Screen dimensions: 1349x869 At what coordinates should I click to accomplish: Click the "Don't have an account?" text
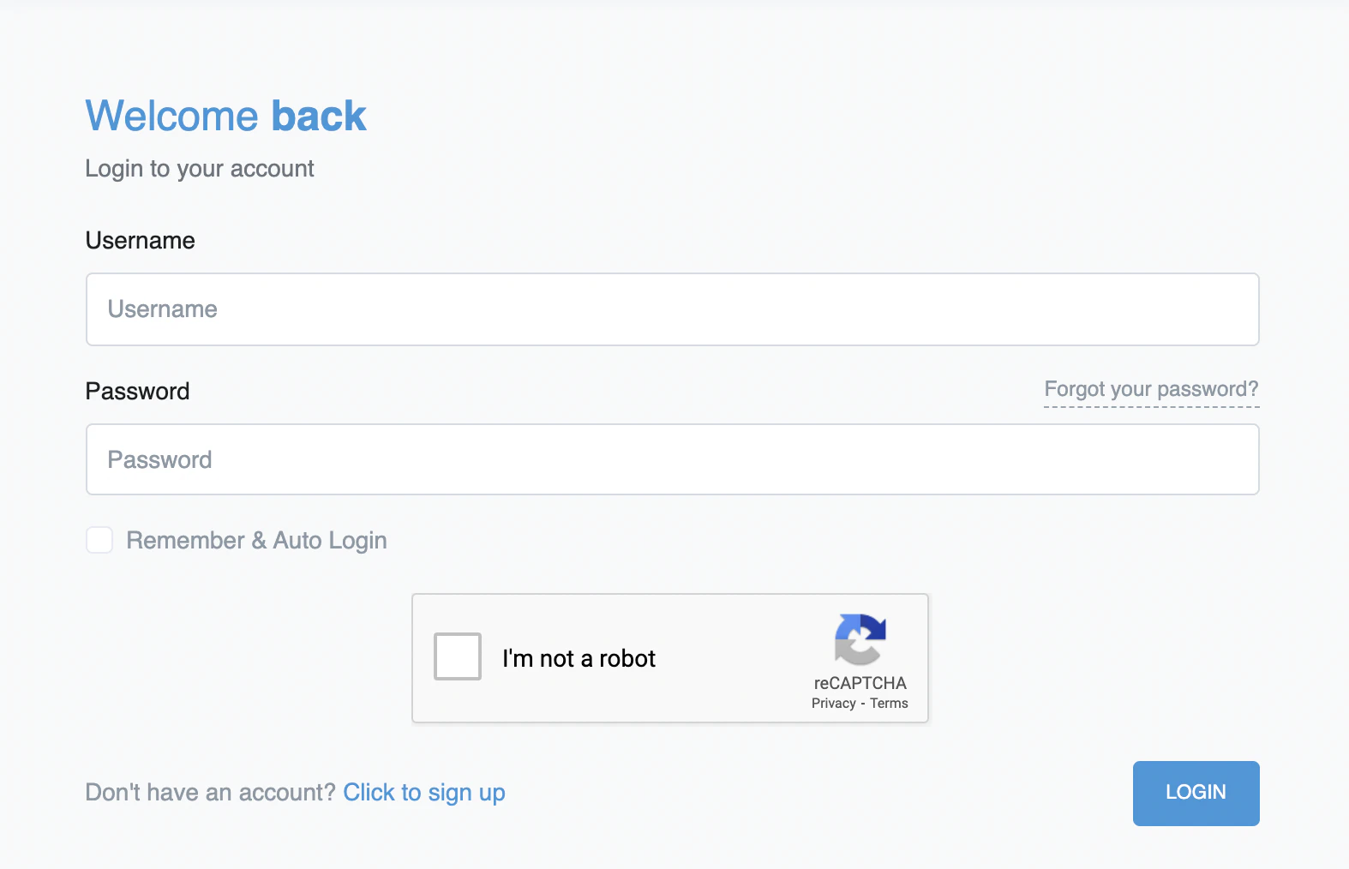tap(210, 792)
